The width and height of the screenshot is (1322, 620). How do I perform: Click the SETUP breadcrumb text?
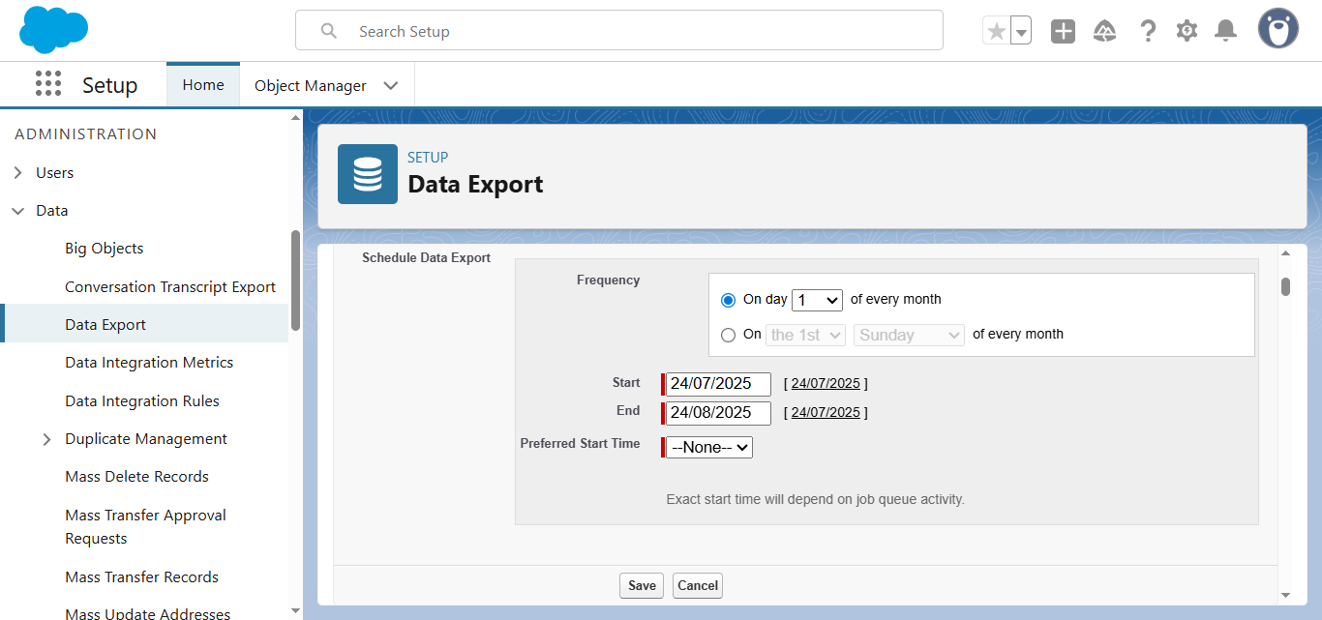pyautogui.click(x=428, y=158)
